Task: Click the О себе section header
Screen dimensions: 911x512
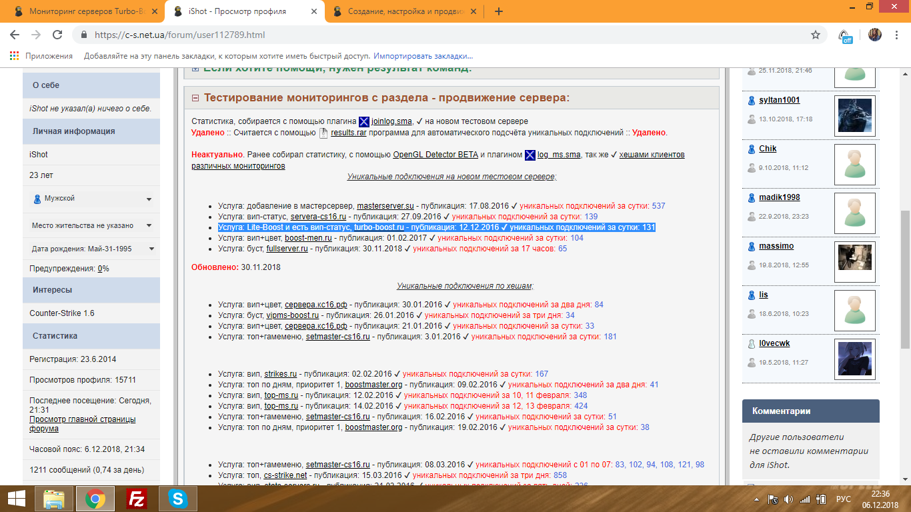Action: point(91,85)
